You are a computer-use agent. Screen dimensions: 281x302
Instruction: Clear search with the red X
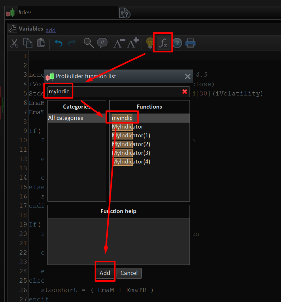tap(185, 92)
